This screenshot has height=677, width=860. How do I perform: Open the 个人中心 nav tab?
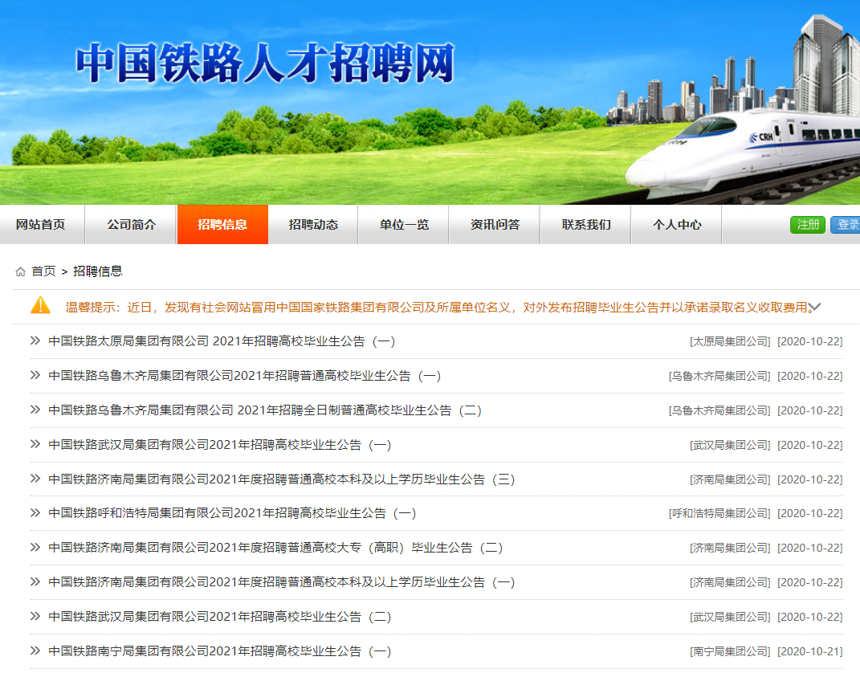coord(677,224)
